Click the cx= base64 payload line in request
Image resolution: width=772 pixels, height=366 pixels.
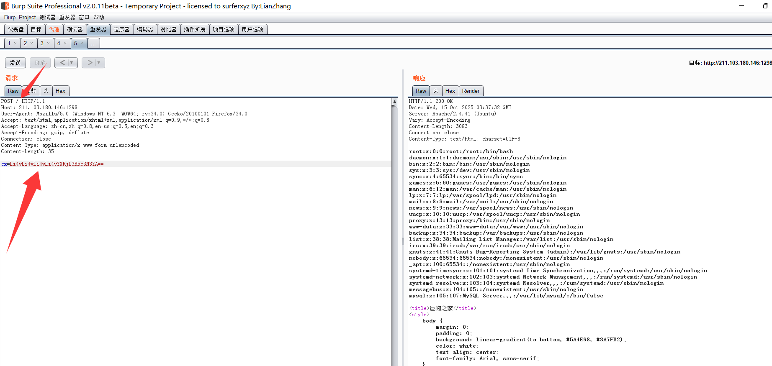[52, 164]
